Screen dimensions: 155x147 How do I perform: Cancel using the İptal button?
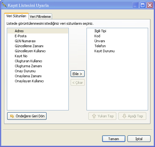pos(139,139)
